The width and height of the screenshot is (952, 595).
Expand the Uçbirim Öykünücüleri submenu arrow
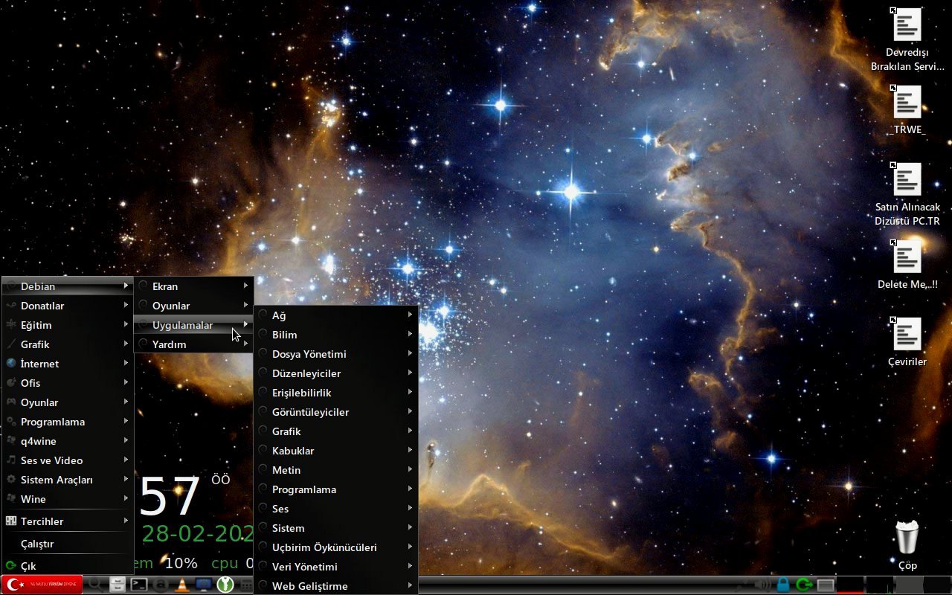[x=410, y=547]
